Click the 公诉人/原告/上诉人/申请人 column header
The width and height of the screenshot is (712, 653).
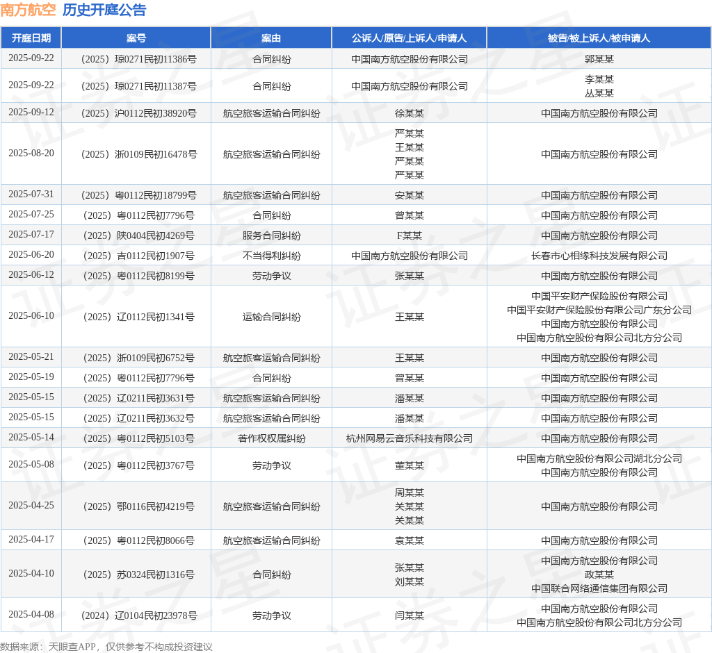point(409,38)
